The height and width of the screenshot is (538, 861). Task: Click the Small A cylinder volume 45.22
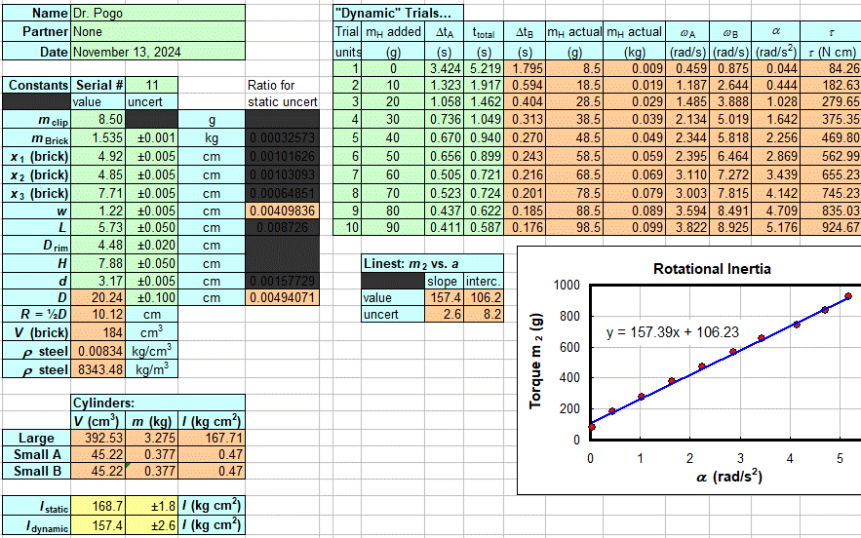pos(98,455)
